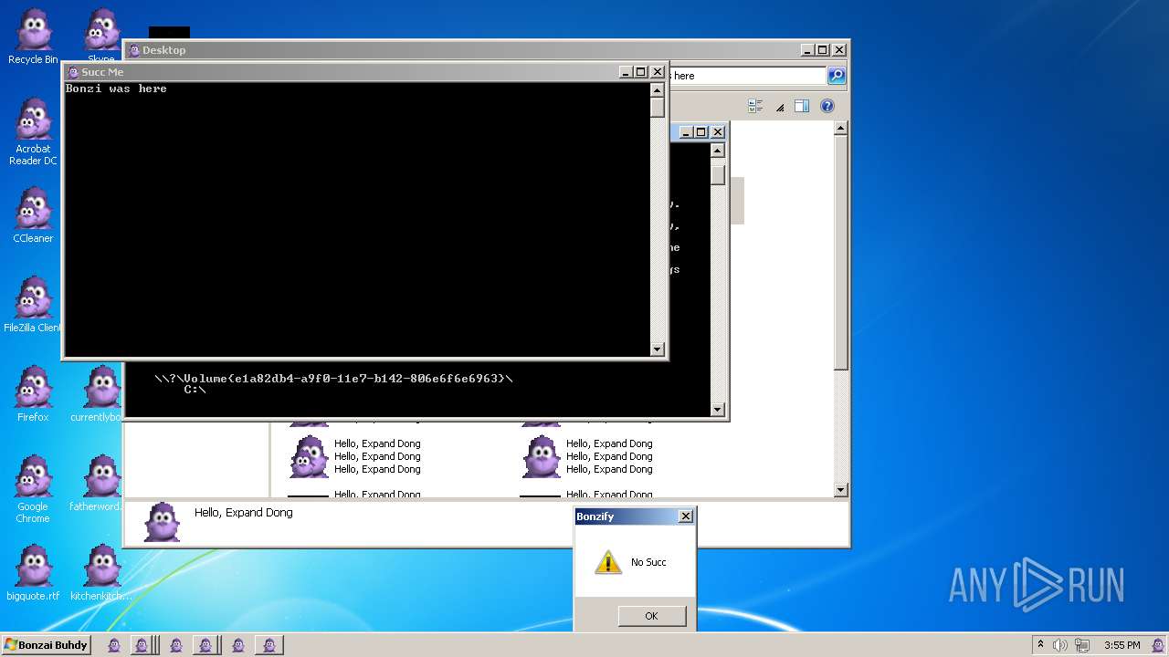Click the Bonzi icon right of the taskbar clock

[1158, 645]
